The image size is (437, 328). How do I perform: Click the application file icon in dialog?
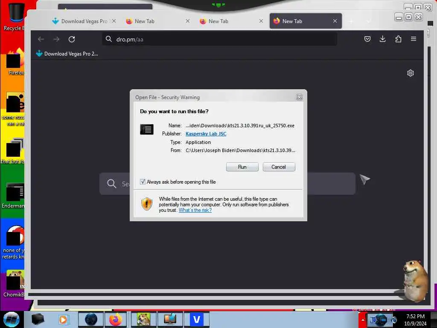point(147,129)
